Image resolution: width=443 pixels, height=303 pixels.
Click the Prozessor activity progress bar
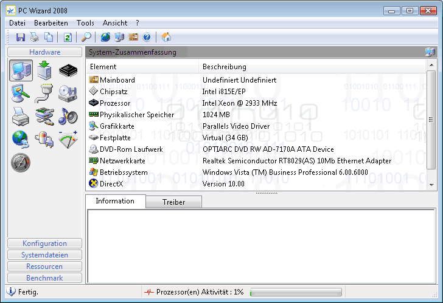(296, 292)
